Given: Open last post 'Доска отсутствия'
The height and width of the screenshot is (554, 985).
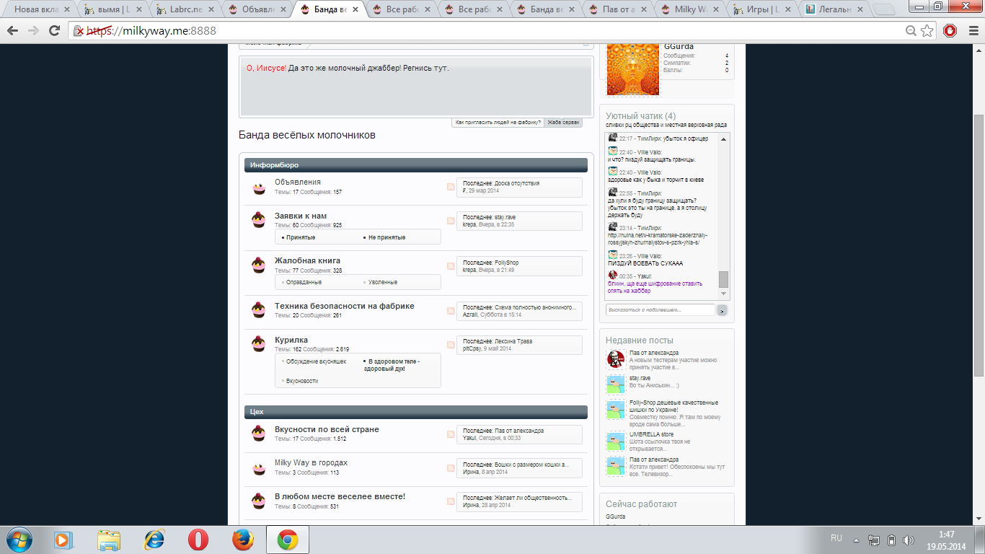Looking at the screenshot, I should pos(516,183).
